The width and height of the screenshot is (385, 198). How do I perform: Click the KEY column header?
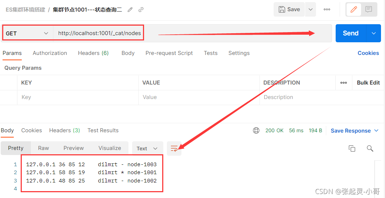(x=26, y=83)
